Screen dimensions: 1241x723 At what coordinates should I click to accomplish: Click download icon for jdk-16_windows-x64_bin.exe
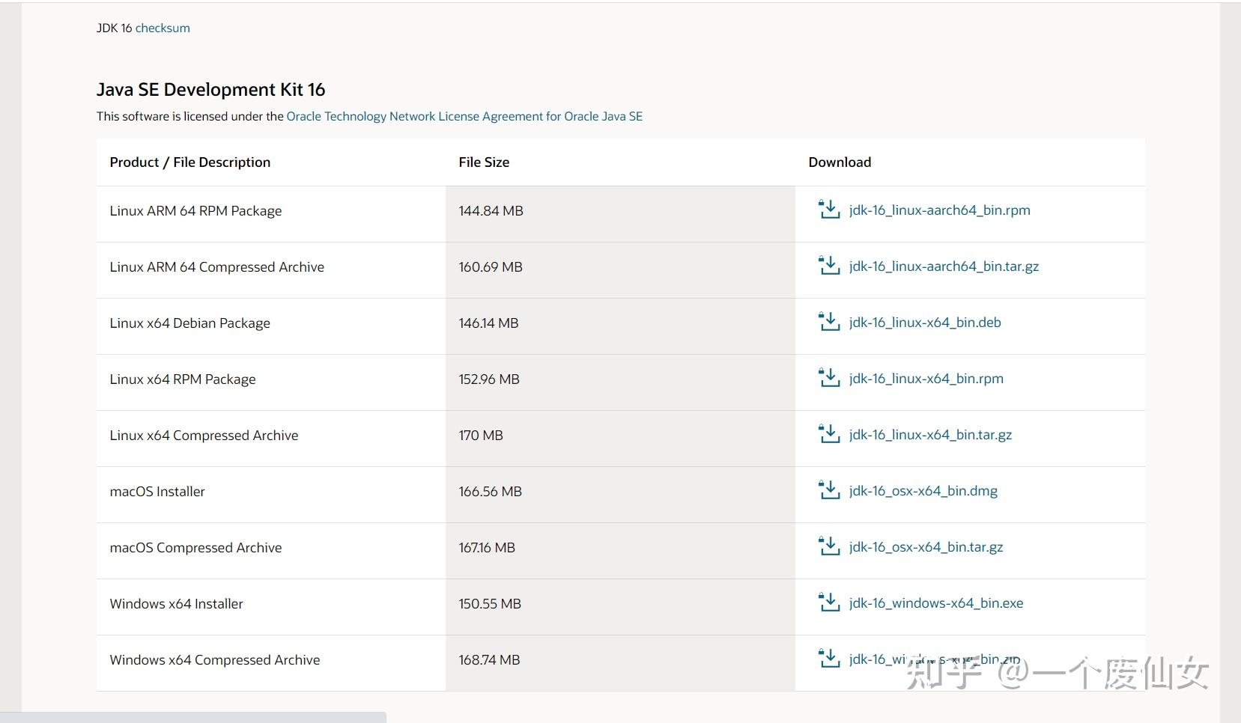[x=829, y=602]
